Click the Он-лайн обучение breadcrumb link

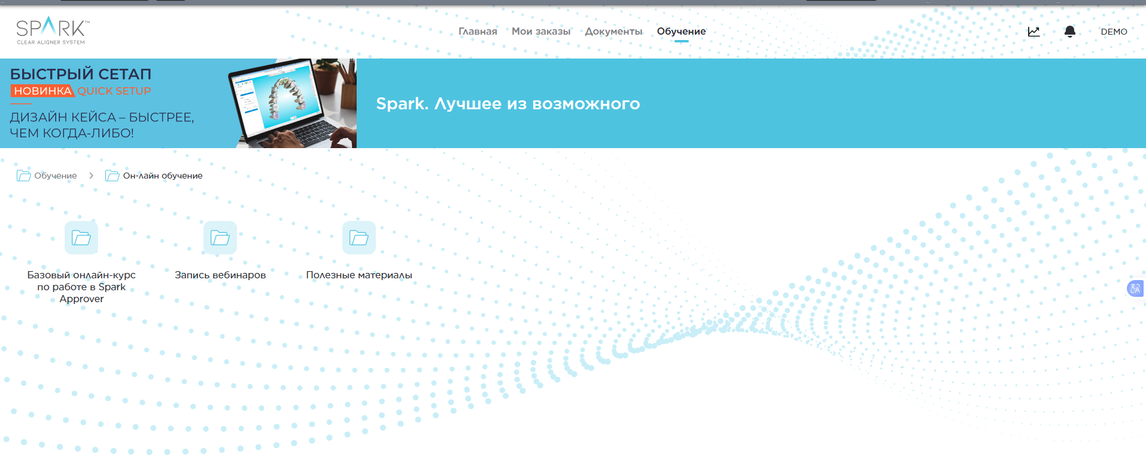coord(163,176)
